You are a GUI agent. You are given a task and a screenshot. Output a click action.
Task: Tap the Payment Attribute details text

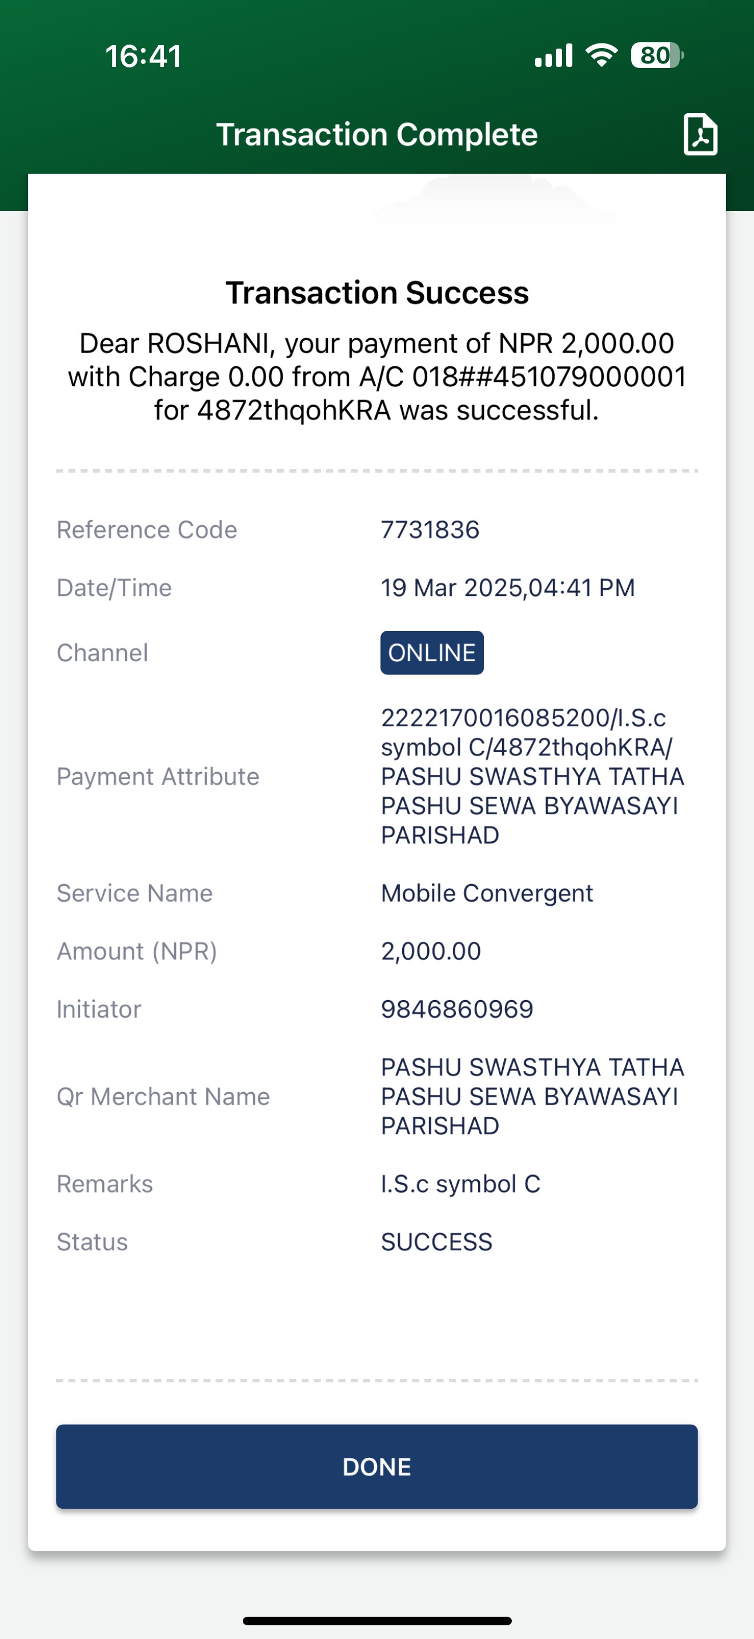click(x=533, y=776)
